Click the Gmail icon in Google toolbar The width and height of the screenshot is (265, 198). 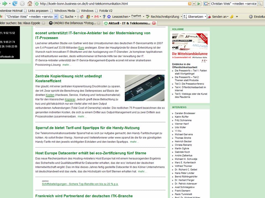click(97, 16)
